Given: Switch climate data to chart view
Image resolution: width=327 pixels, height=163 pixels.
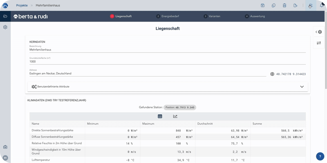Looking at the screenshot, I should pyautogui.click(x=175, y=116).
